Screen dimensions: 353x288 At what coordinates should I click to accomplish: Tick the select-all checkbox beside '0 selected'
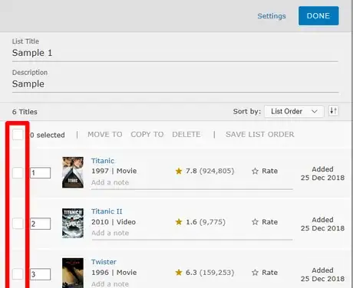click(18, 134)
